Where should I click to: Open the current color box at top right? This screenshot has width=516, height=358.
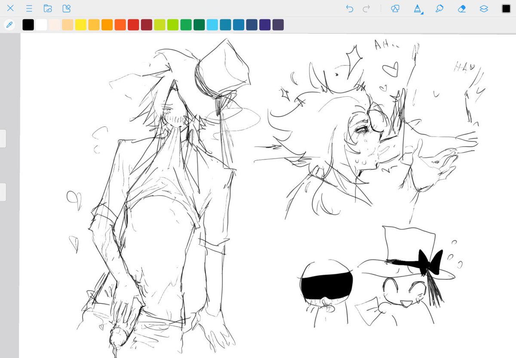(x=506, y=9)
